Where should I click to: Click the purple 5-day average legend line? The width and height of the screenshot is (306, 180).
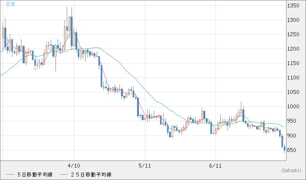coord(10,175)
